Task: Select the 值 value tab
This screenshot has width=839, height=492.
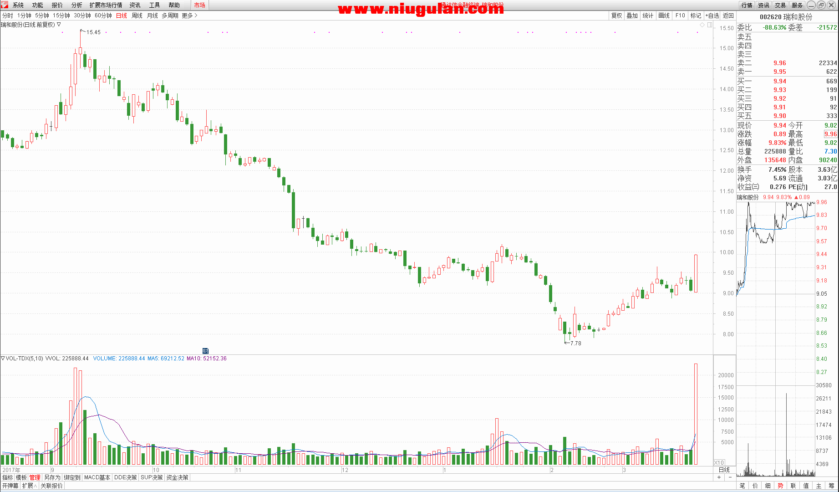Action: [x=806, y=486]
